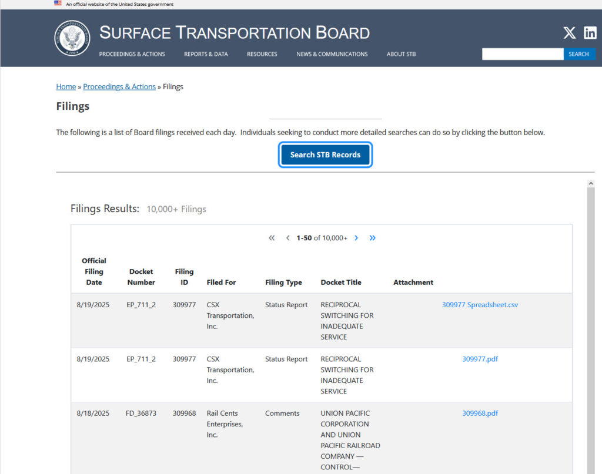Follow the Home breadcrumb link
Screen dimensions: 602x474
point(66,86)
